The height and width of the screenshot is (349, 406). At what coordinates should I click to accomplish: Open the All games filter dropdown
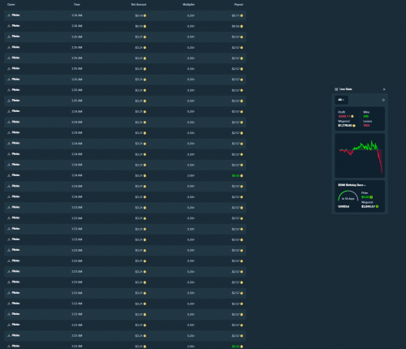tap(341, 100)
